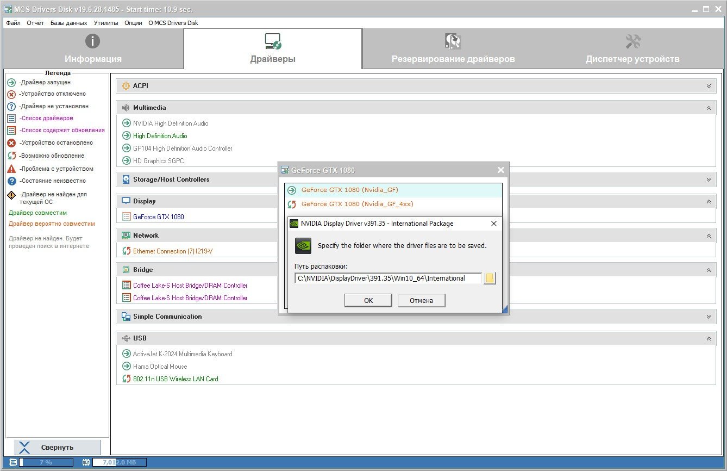Switch to the Диспетчер устройств tab
The image size is (727, 471).
tap(632, 49)
